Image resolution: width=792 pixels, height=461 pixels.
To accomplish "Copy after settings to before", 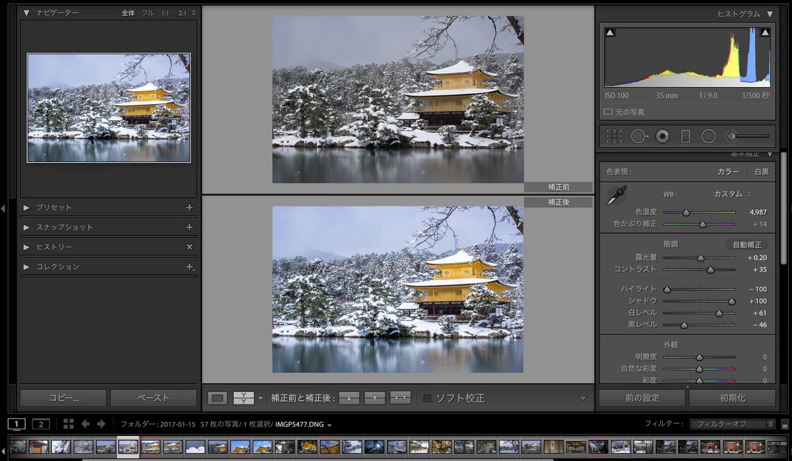I will point(374,398).
